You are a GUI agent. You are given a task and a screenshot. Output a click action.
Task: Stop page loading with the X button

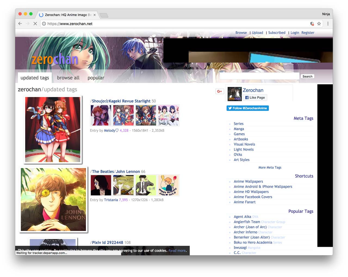click(35, 24)
